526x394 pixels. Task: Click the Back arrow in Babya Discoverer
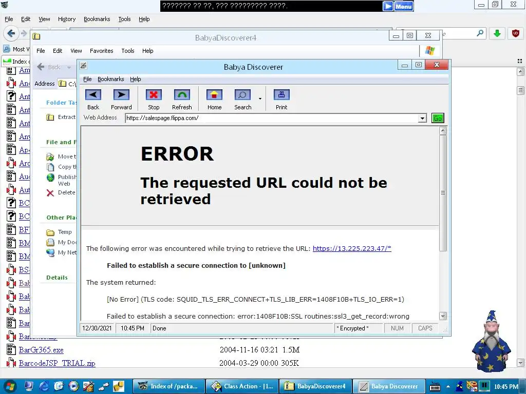pyautogui.click(x=93, y=95)
